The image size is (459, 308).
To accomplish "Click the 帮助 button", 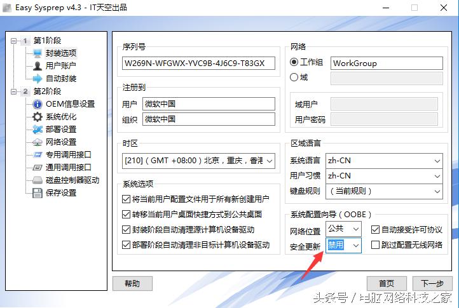I will click(x=132, y=283).
